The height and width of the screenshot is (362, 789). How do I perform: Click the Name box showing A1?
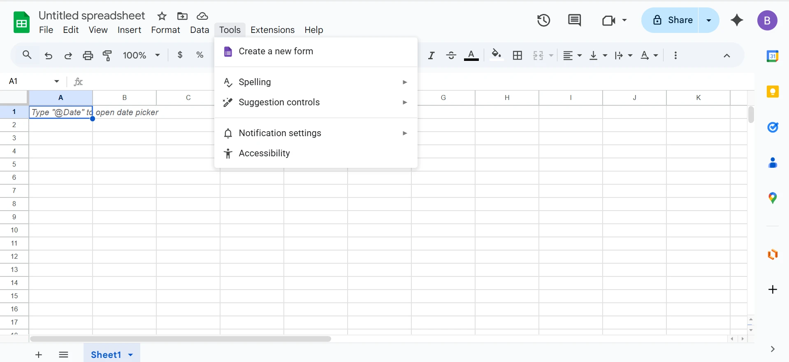click(x=29, y=81)
